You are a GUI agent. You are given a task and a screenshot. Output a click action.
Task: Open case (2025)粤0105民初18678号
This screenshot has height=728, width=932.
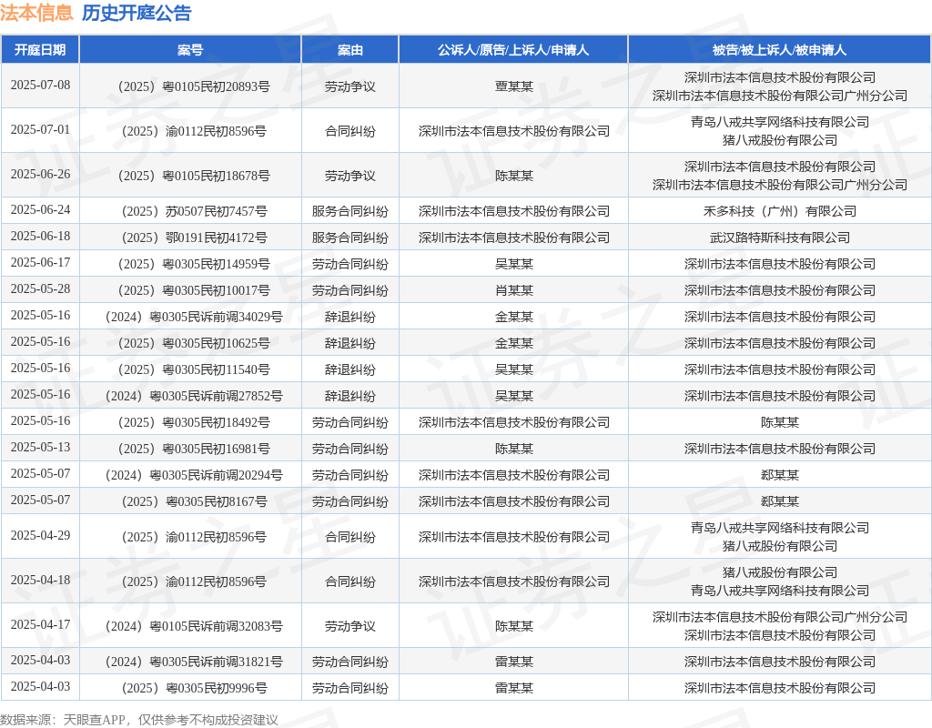tap(190, 176)
